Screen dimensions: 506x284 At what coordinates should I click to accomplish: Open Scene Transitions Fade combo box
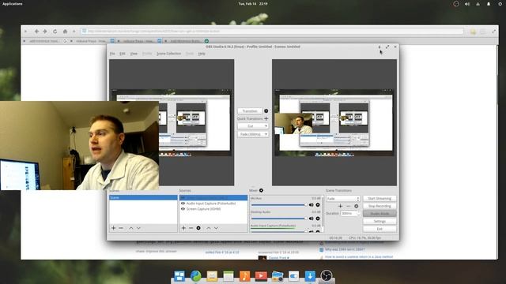click(342, 199)
